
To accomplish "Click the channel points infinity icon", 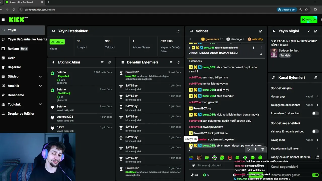I will point(194,175).
